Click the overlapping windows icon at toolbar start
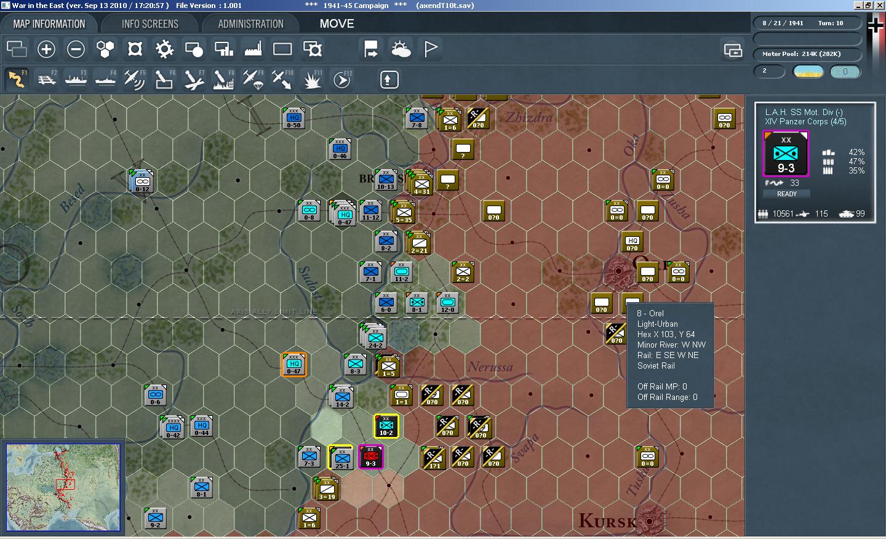Screen dimensions: 886x539 click(x=17, y=49)
